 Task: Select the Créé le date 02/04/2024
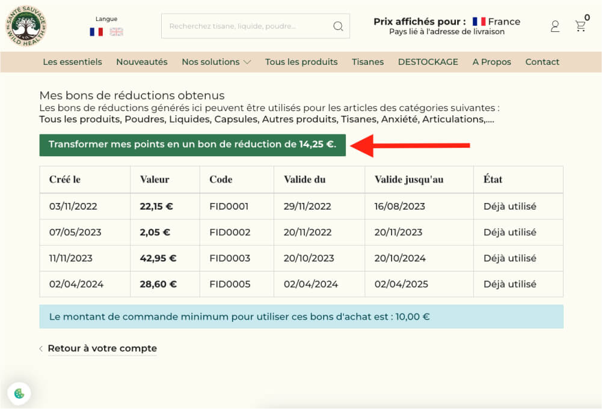click(x=76, y=285)
